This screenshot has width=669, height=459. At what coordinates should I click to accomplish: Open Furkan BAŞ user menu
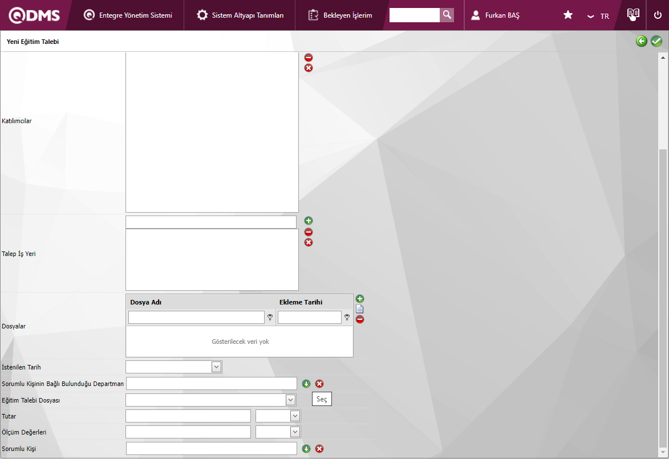pos(496,15)
